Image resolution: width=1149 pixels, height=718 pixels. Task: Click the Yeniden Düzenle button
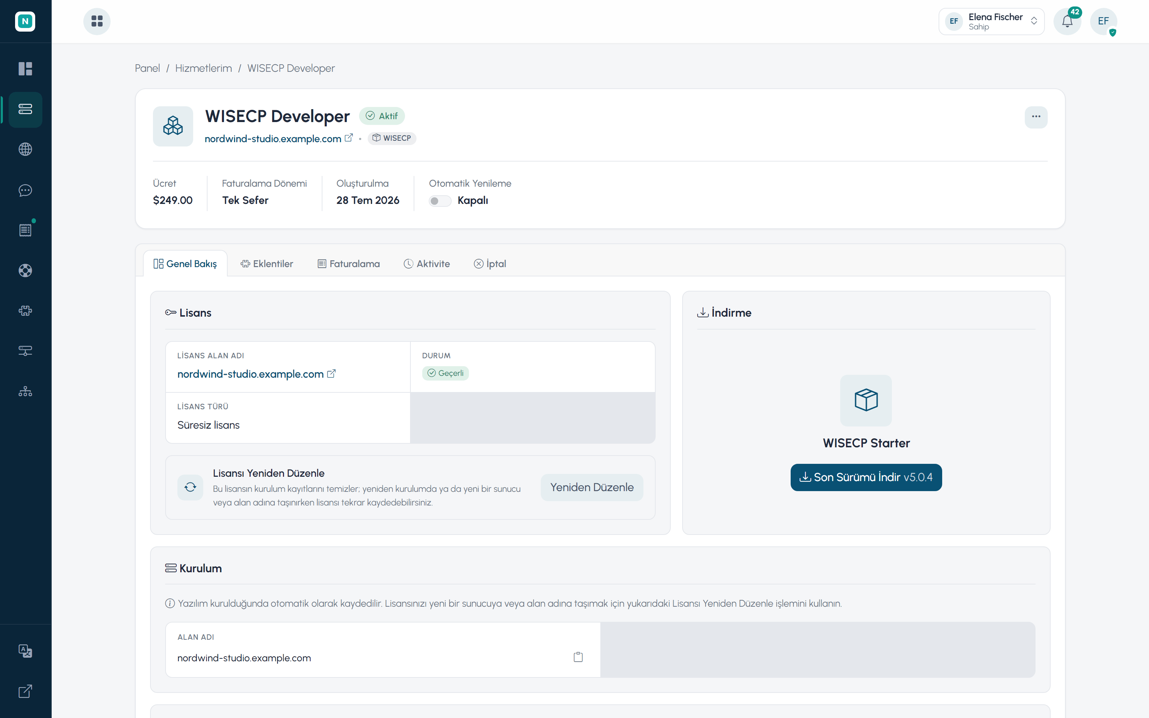pos(592,487)
